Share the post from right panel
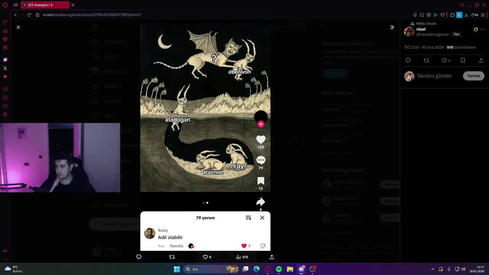This screenshot has height=275, width=489. 481,60
